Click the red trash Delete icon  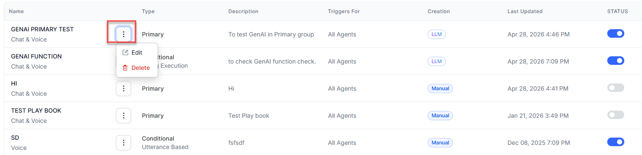coord(125,68)
